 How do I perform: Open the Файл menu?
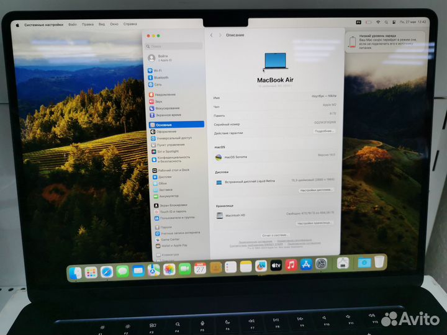pos(73,24)
